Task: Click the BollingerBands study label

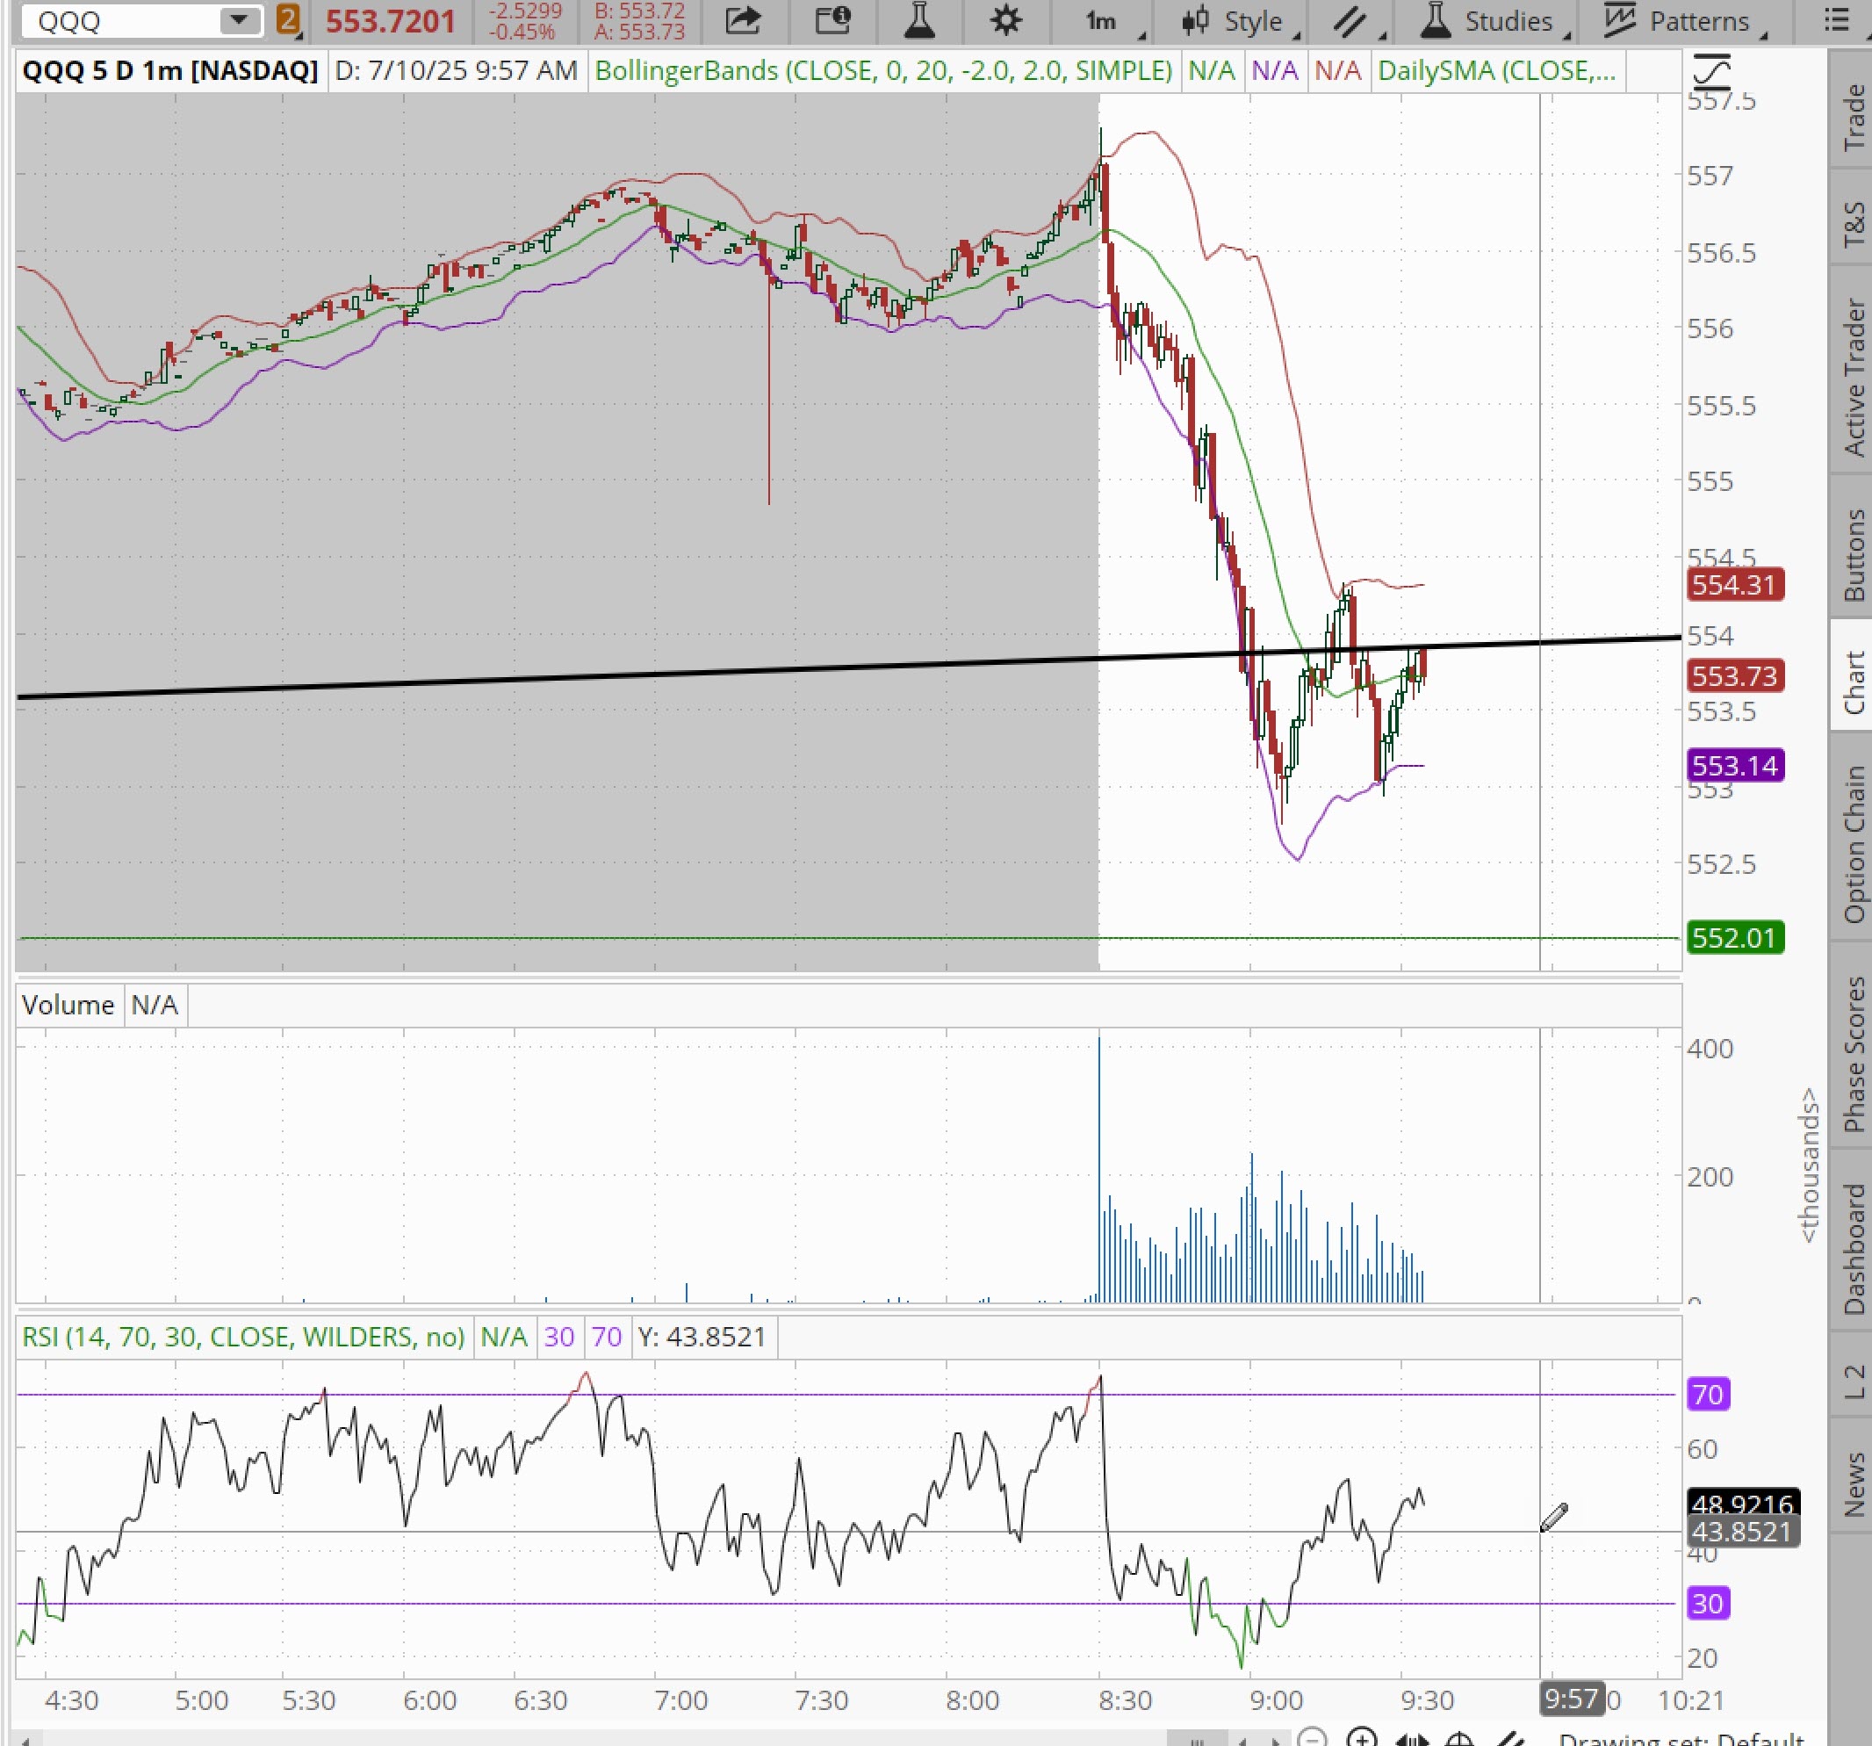Action: click(883, 70)
